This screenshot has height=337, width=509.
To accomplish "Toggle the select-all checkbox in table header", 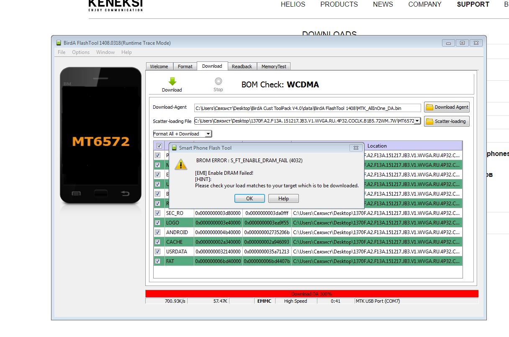I will pos(159,146).
